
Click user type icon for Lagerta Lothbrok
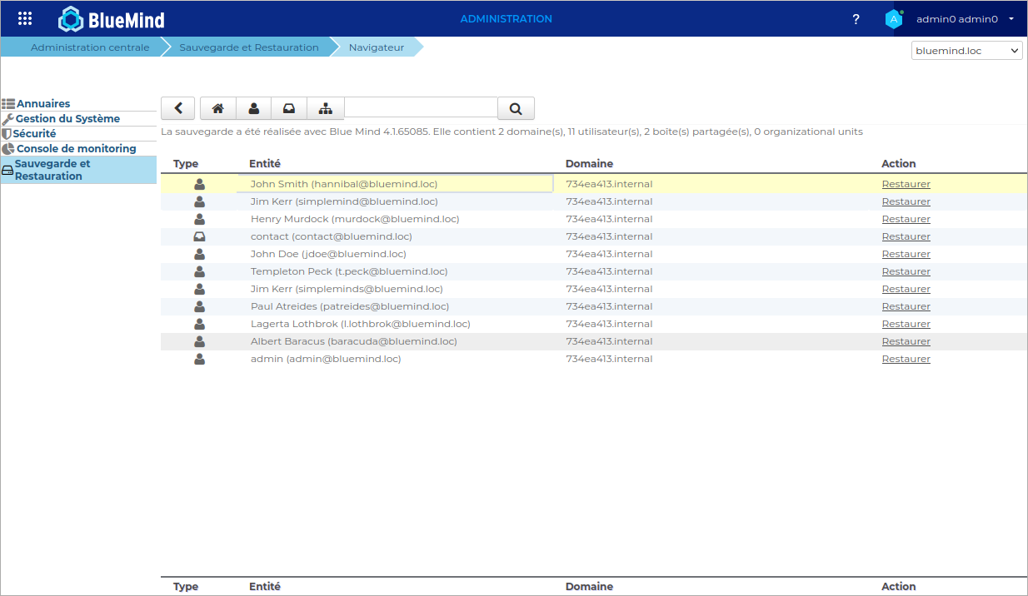[199, 324]
